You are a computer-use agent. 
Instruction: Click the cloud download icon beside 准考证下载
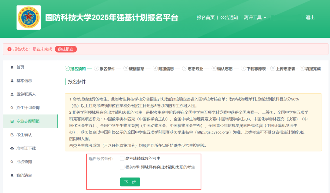tap(12, 148)
